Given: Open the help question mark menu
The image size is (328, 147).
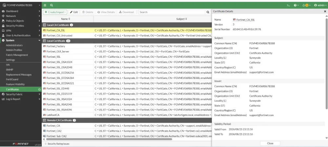Looking at the screenshot, I should [296, 5].
